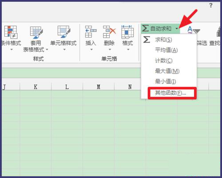This screenshot has width=222, height=178.
Task: Choose 求和(S) from the AutoSum menu
Action: click(x=169, y=40)
